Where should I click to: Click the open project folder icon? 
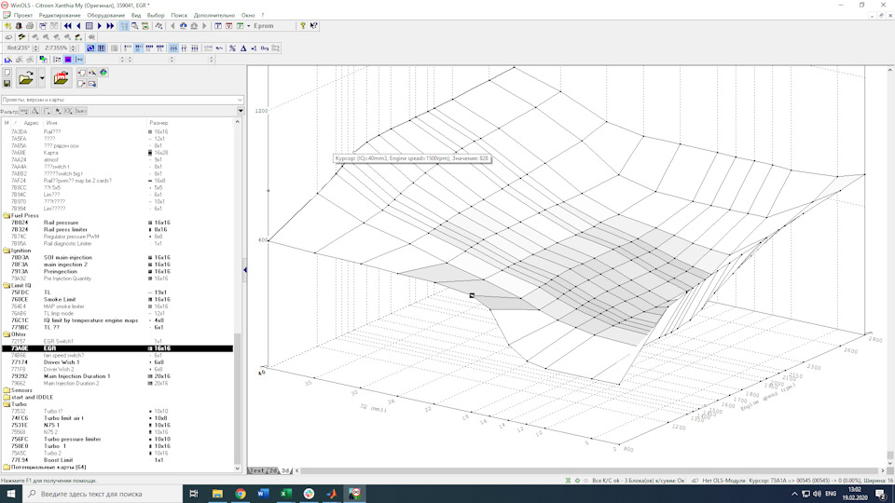pos(26,78)
